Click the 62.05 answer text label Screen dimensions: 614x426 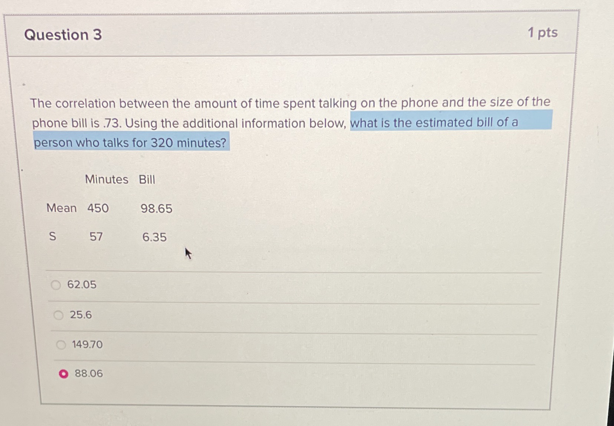click(82, 285)
